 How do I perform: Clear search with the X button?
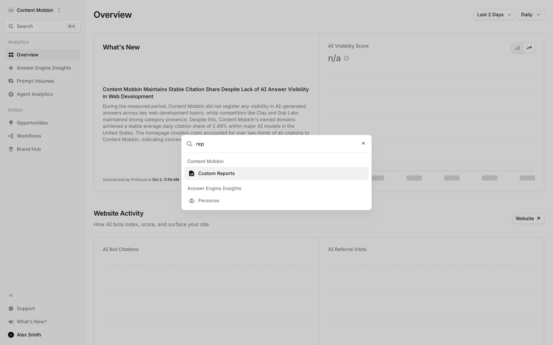coord(363,143)
